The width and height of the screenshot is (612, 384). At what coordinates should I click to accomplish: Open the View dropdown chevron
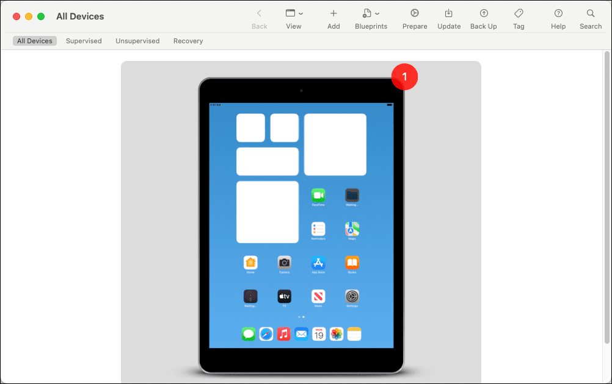point(301,12)
